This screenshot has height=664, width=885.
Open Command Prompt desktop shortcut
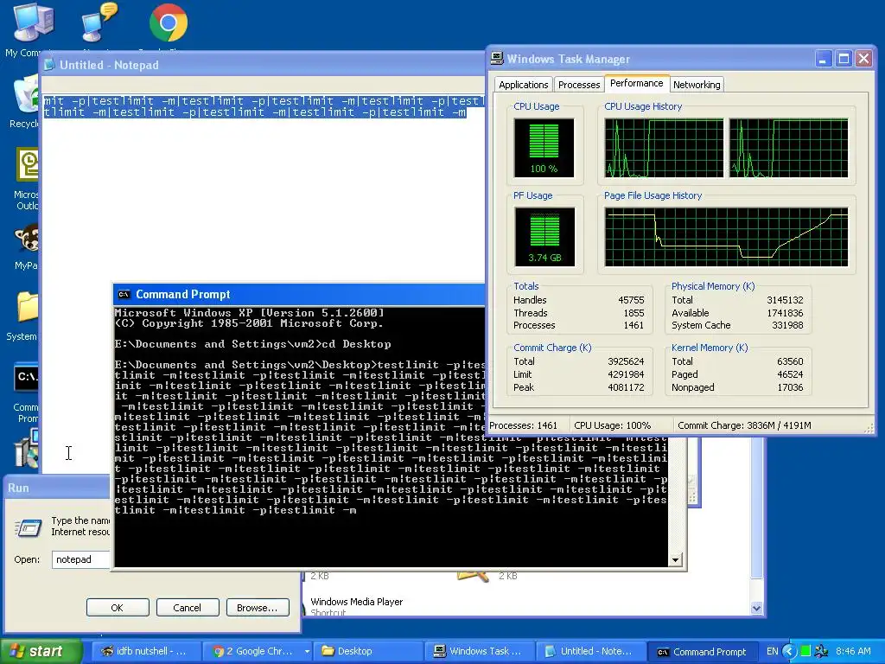[x=26, y=377]
